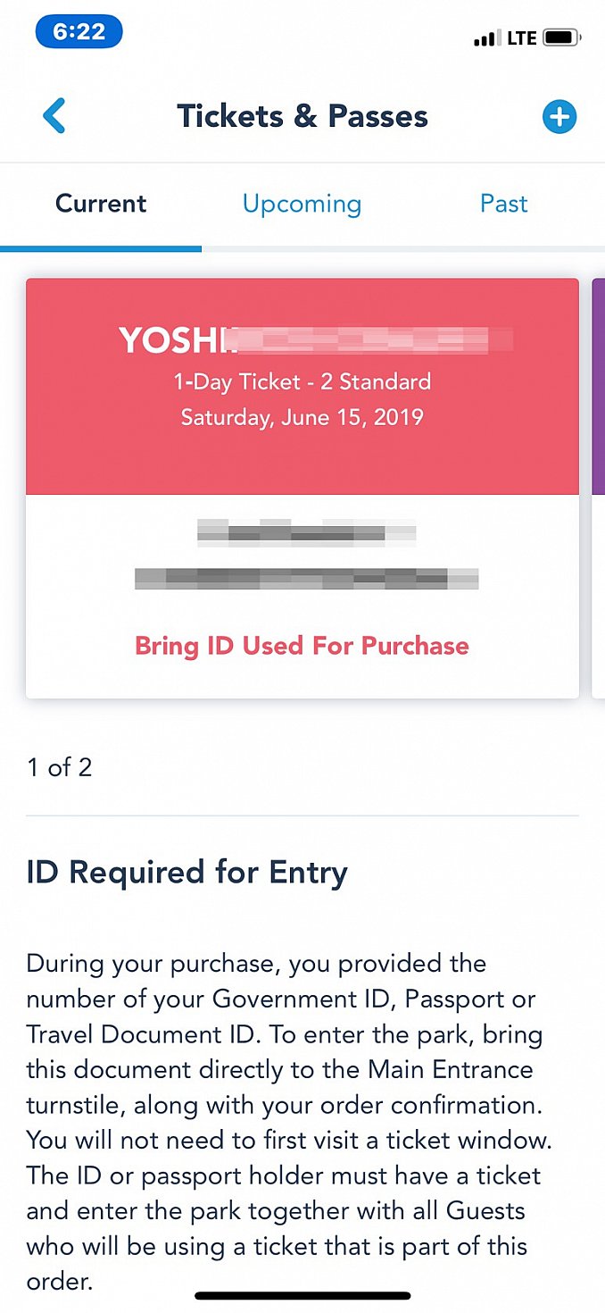Tap the LTE signal indicator
The width and height of the screenshot is (605, 1313).
(522, 38)
